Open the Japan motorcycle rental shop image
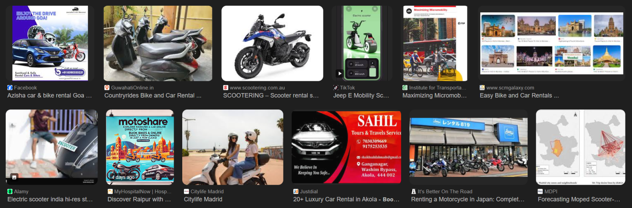Screen dimensions: 632x208 469,147
